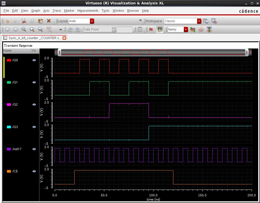
Task: Click the Name column header
Action: (x=17, y=51)
